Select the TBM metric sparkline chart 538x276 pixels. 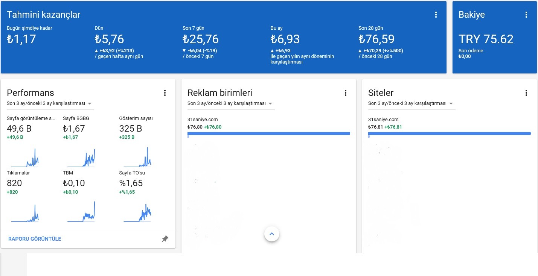click(81, 212)
